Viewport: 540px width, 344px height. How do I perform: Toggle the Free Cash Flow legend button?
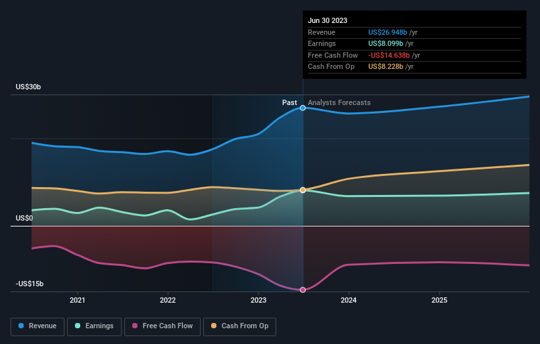[x=162, y=326]
